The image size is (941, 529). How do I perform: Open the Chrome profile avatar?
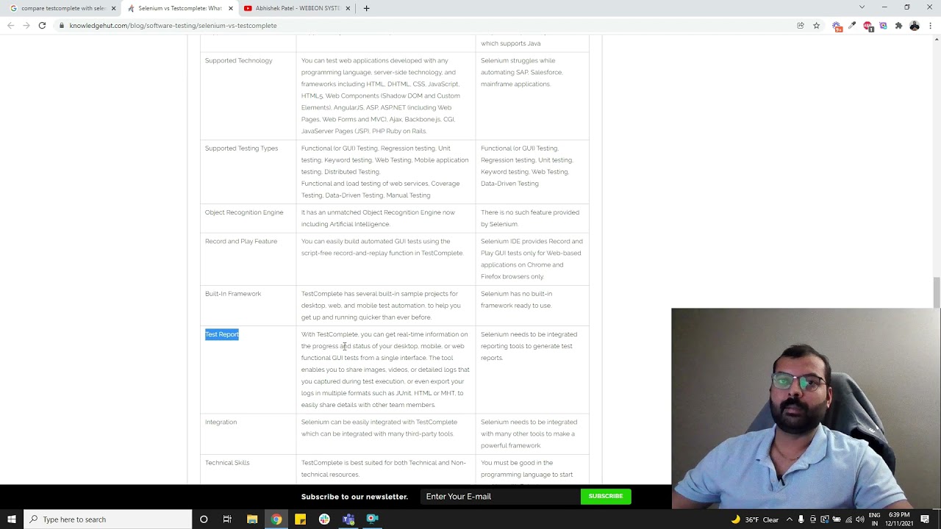point(915,26)
